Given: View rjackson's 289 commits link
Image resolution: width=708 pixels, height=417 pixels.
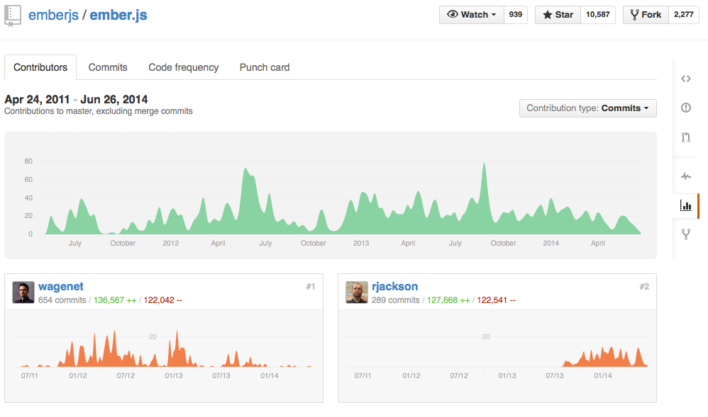Looking at the screenshot, I should (x=396, y=300).
